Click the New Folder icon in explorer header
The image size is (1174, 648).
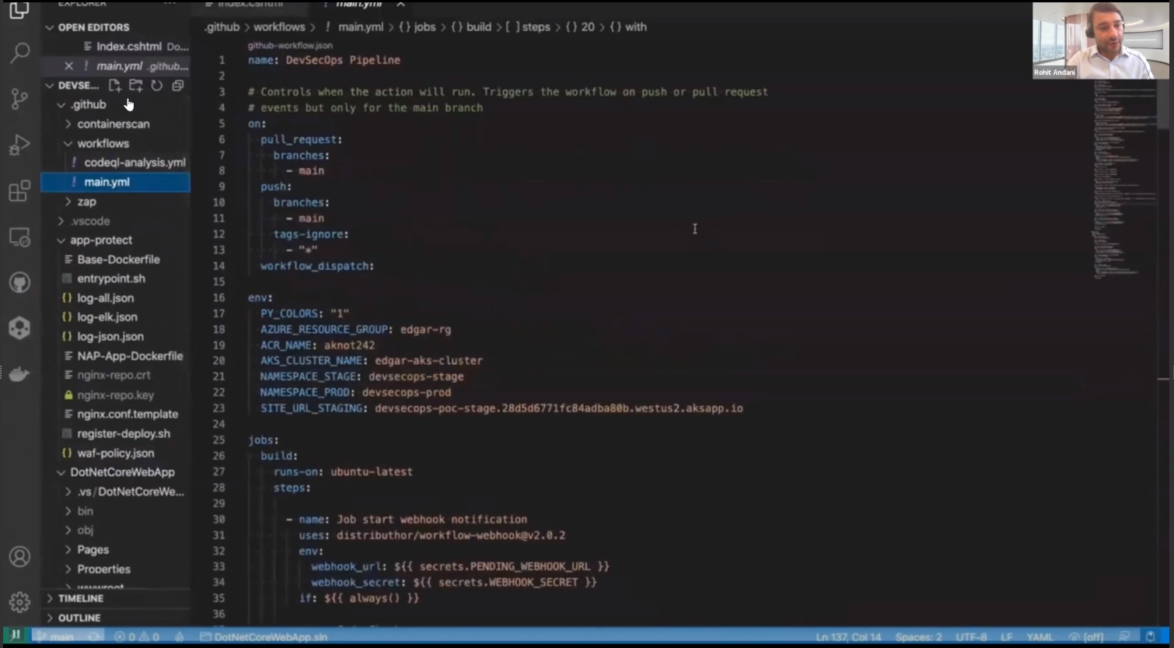pos(135,86)
